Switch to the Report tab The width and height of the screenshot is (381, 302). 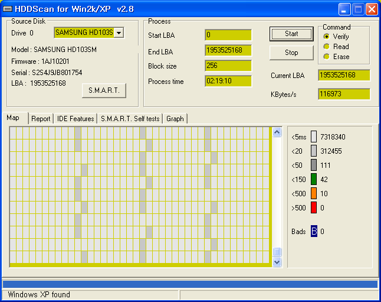coord(41,119)
